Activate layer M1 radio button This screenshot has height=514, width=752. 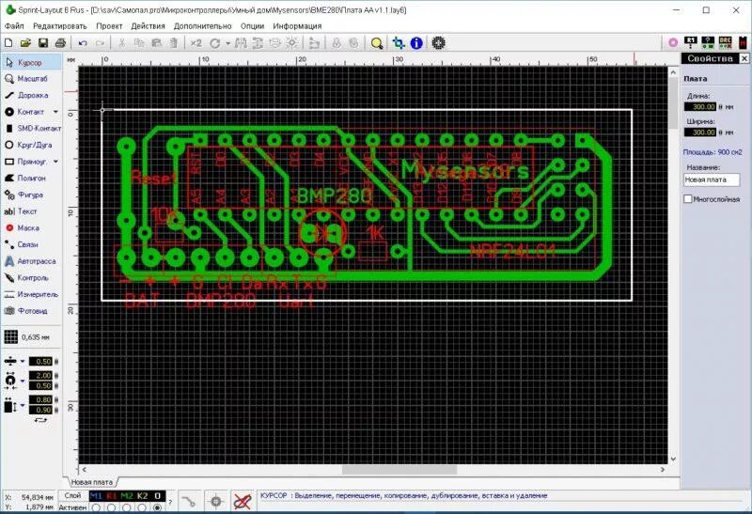(x=96, y=507)
